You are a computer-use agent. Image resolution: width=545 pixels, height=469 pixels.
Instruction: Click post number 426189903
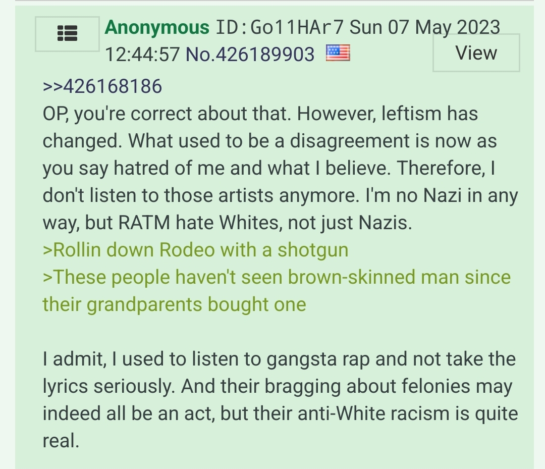click(265, 54)
